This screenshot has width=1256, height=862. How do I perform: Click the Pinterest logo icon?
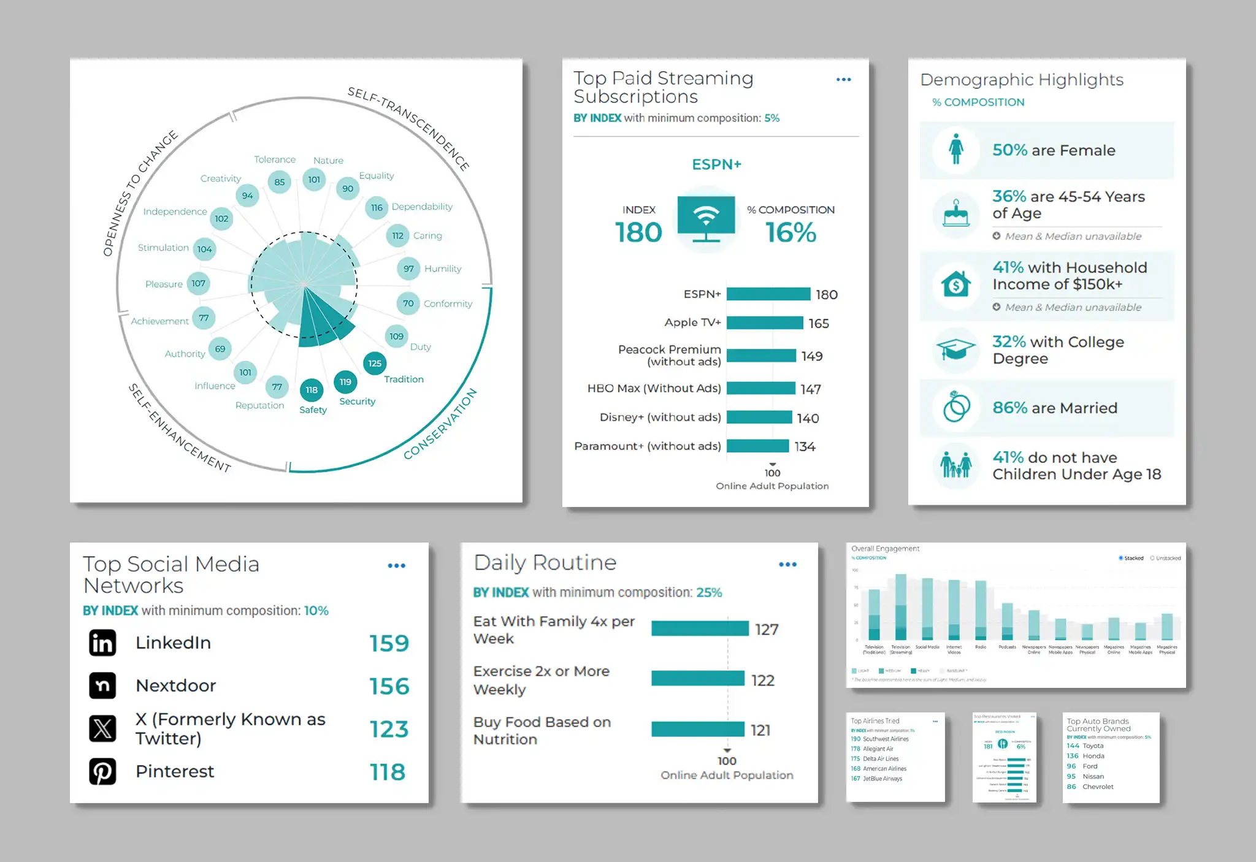102,771
